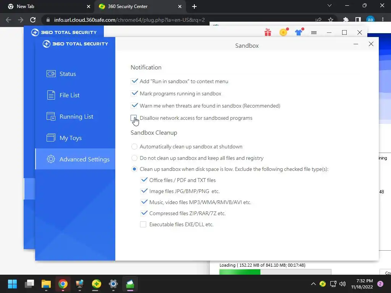Open notification center badge
This screenshot has height=293, width=391.
pyautogui.click(x=380, y=284)
